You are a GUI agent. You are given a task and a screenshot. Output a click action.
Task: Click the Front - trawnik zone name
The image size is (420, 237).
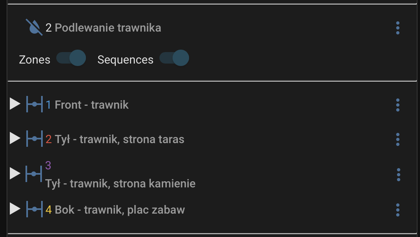point(92,105)
